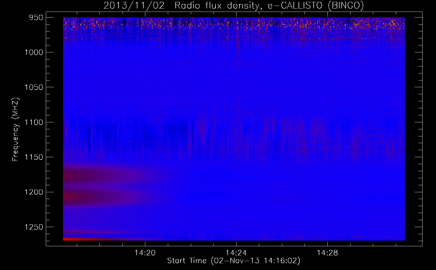Click the '14:24' time axis label
436x270 pixels.
click(236, 253)
